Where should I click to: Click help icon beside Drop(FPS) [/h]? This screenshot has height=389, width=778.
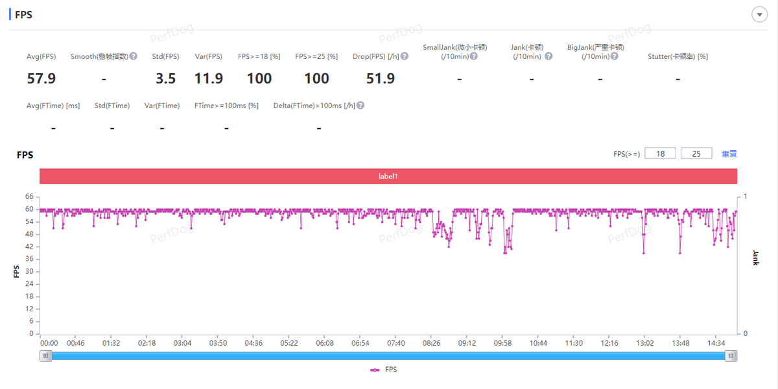pyautogui.click(x=404, y=56)
